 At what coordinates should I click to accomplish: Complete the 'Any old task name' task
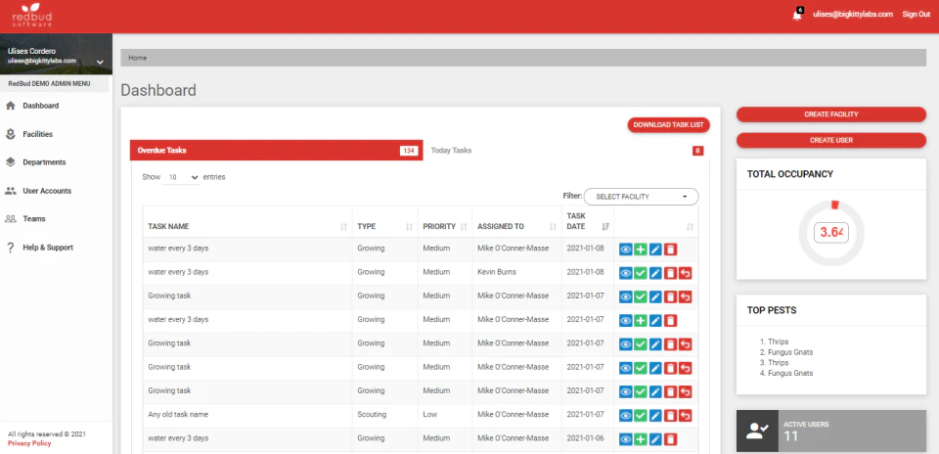[641, 416]
